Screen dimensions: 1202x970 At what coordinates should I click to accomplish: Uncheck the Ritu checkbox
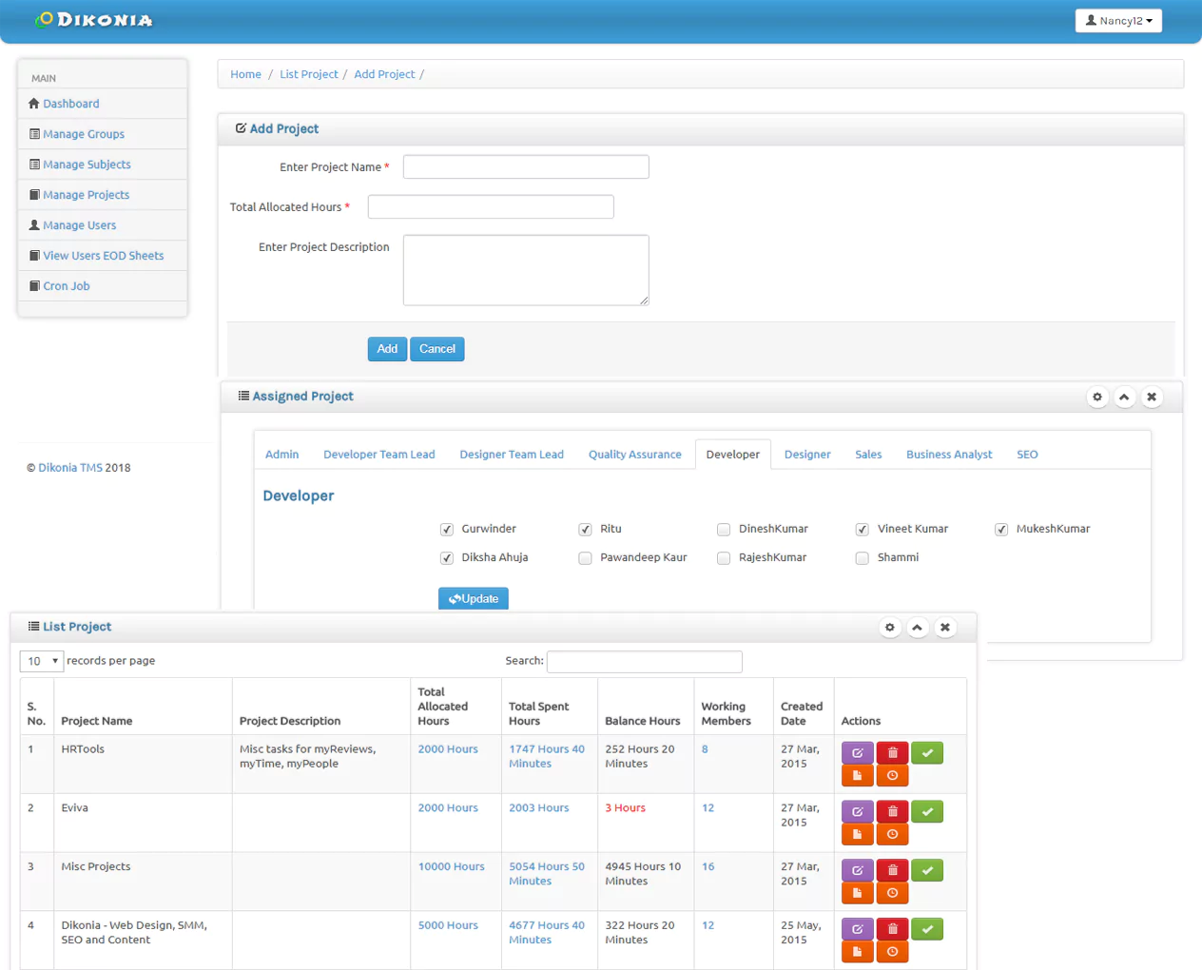(586, 530)
